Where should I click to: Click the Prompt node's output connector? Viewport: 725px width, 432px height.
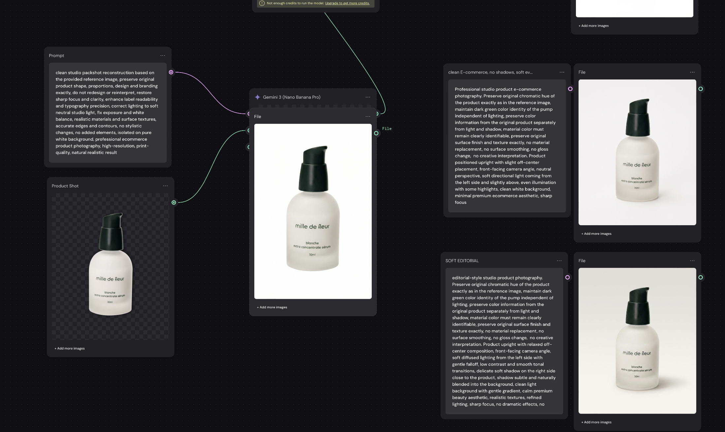[171, 73]
